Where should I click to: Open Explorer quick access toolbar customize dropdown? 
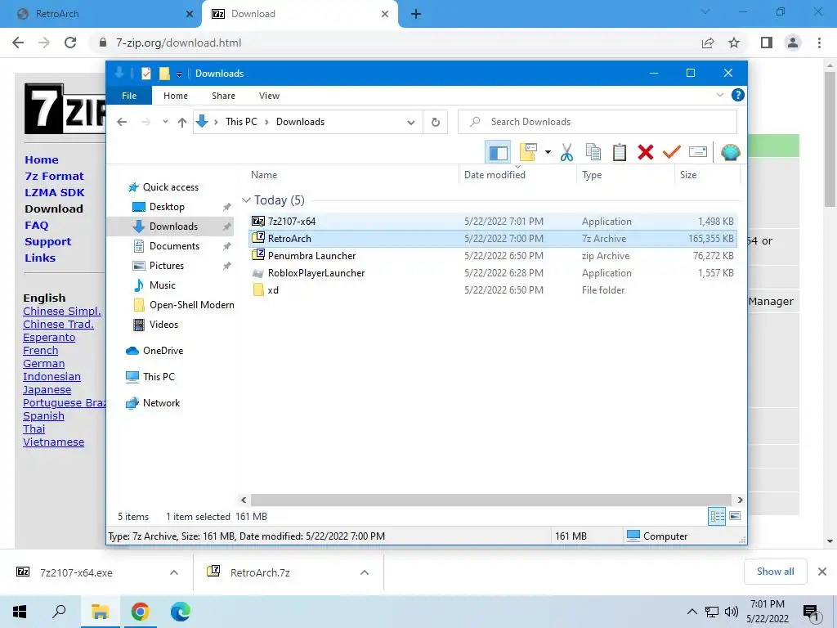179,74
